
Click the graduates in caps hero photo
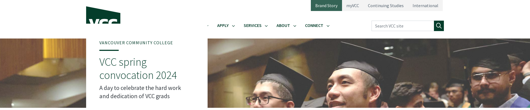click(x=369, y=73)
